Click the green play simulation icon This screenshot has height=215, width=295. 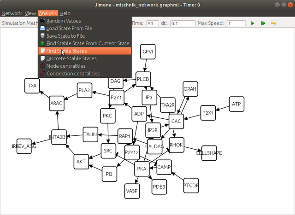click(x=253, y=23)
